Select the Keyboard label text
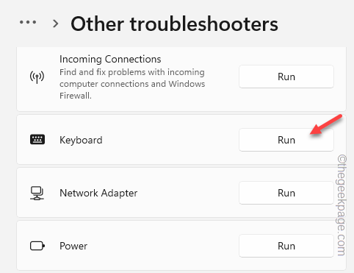The width and height of the screenshot is (354, 273). (x=81, y=141)
